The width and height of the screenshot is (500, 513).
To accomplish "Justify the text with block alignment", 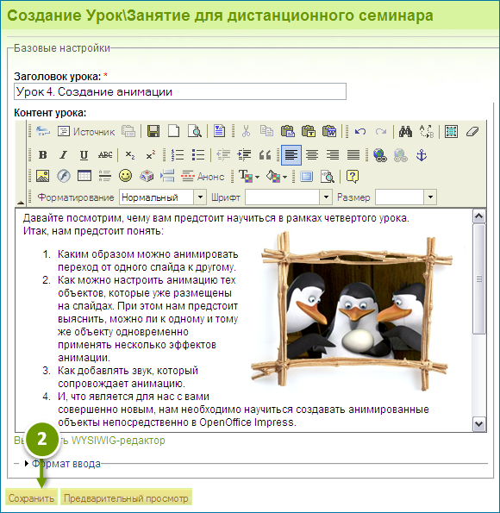I will [x=353, y=154].
